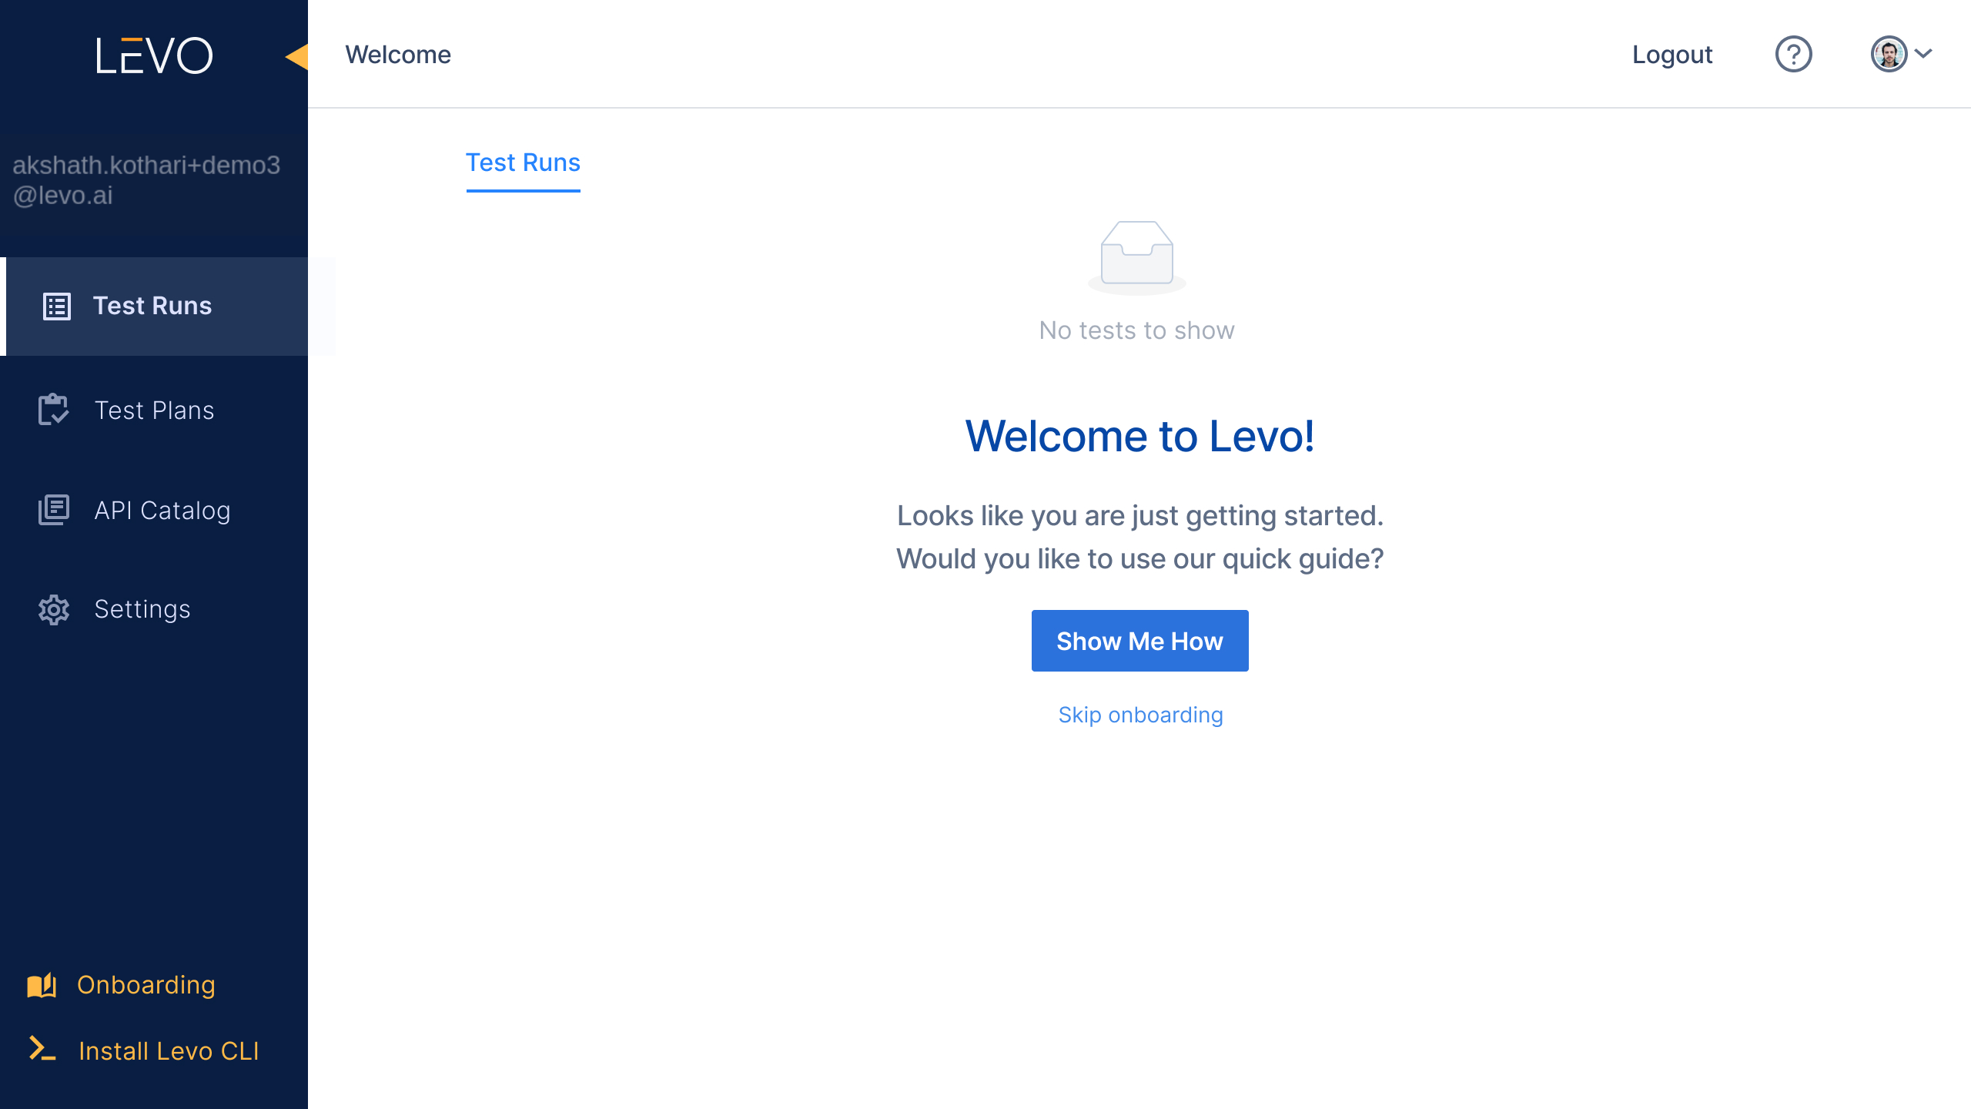Click the Logout link
This screenshot has width=1971, height=1109.
[x=1672, y=55]
